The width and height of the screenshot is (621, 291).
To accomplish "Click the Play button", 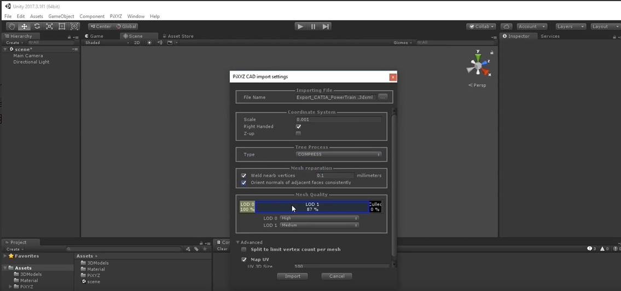I will coord(300,26).
